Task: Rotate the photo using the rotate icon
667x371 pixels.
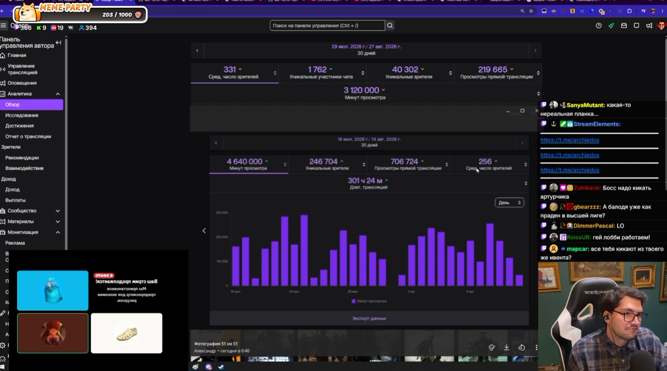Action: click(521, 347)
